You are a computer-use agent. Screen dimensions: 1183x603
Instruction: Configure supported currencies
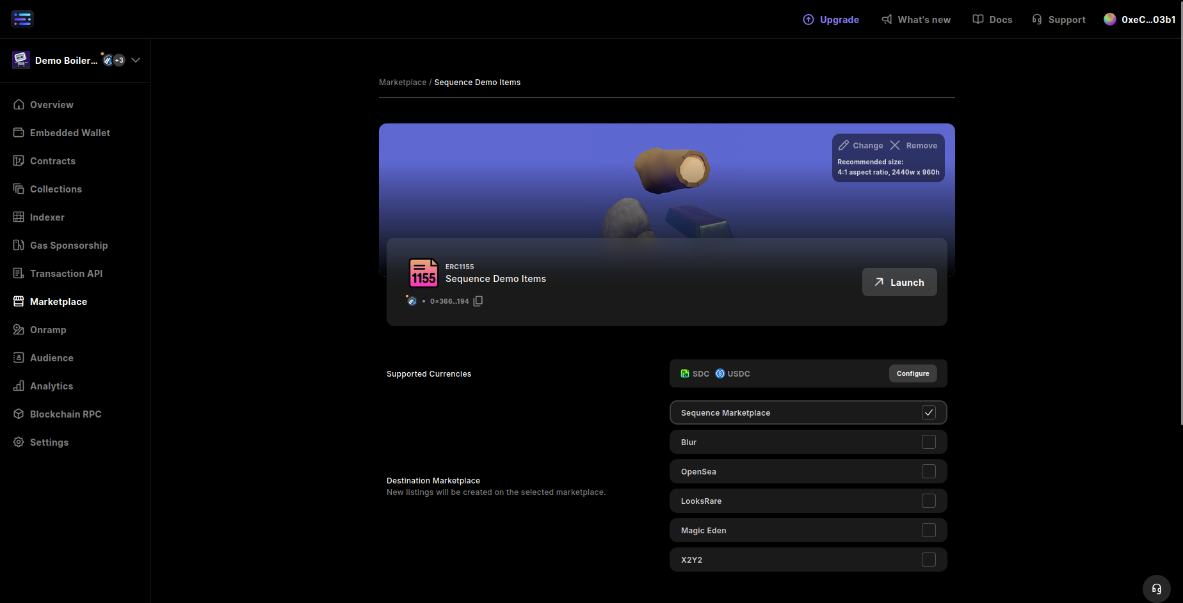click(x=913, y=373)
